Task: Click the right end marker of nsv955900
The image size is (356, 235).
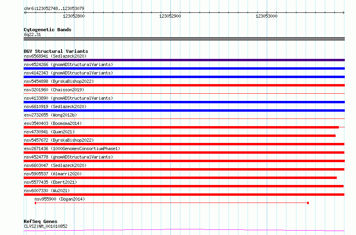Action: 308,203
